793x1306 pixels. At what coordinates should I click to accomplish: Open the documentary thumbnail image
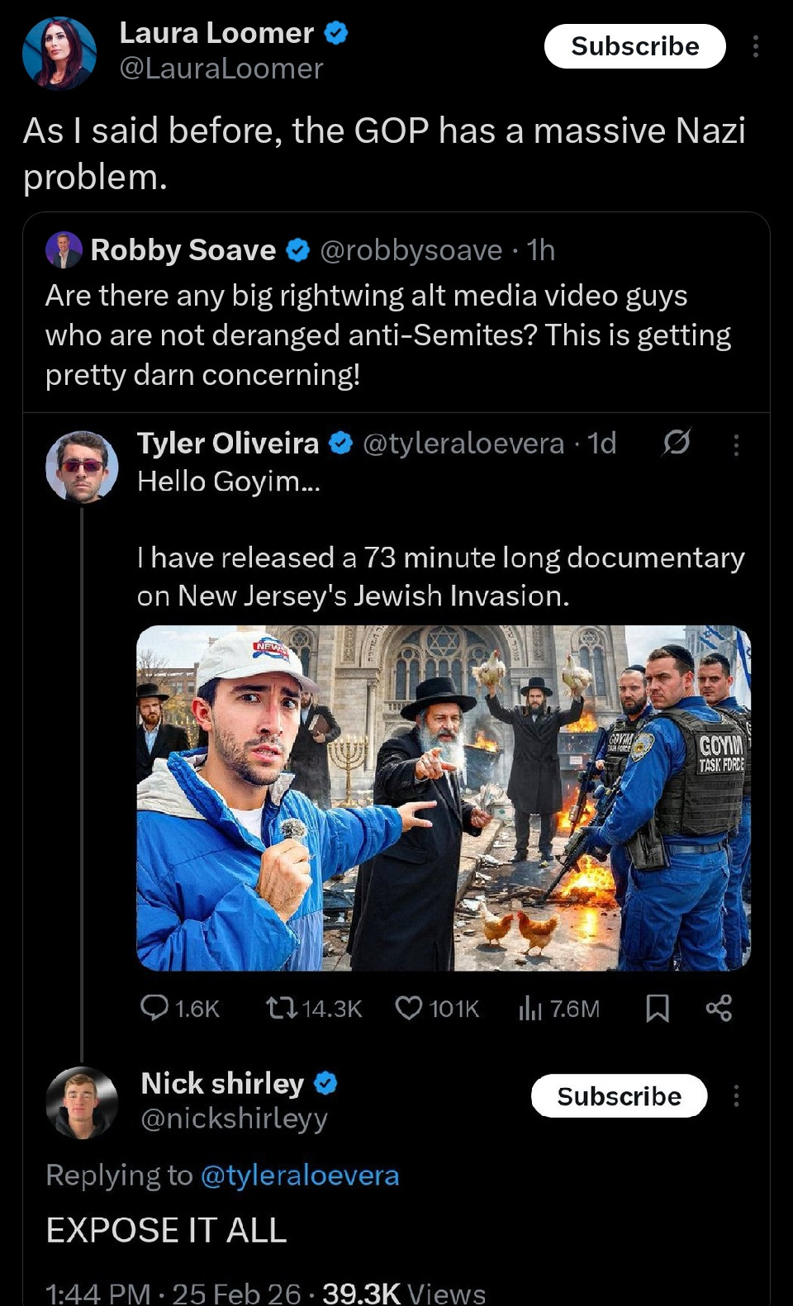tap(443, 797)
